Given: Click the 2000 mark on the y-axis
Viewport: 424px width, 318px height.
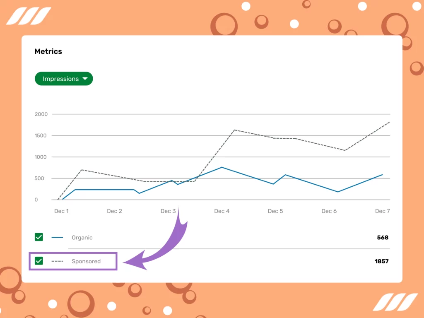Looking at the screenshot, I should pos(42,114).
